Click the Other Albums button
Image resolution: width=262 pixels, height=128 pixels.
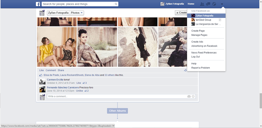point(118,111)
